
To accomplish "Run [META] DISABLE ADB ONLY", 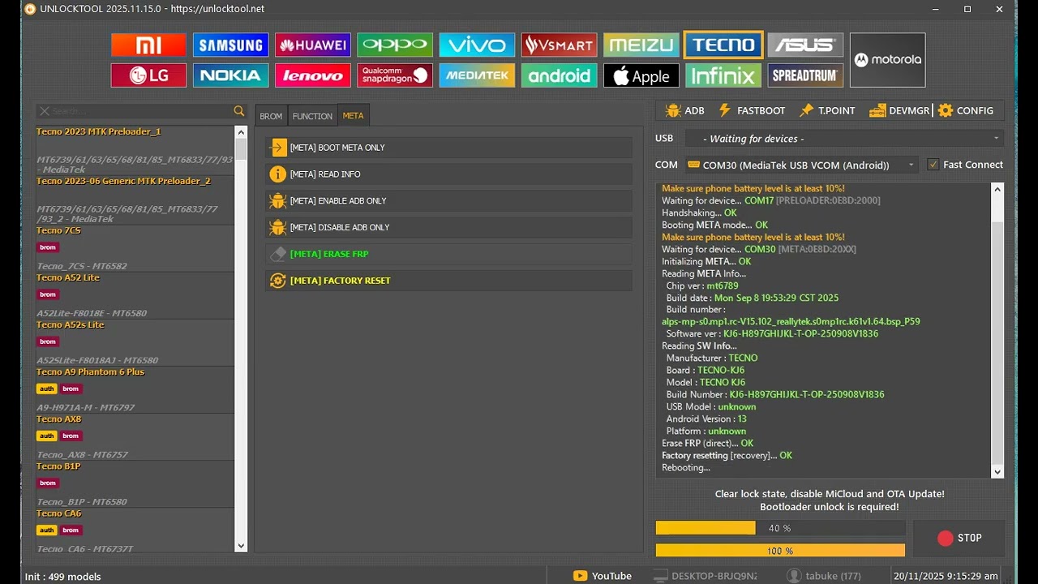I will (x=448, y=228).
